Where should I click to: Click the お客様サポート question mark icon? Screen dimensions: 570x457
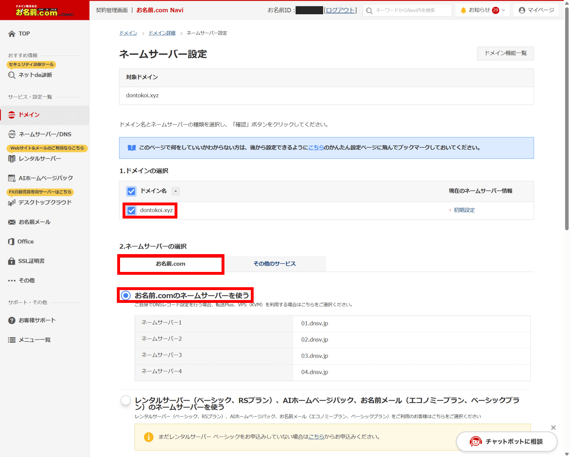point(12,320)
